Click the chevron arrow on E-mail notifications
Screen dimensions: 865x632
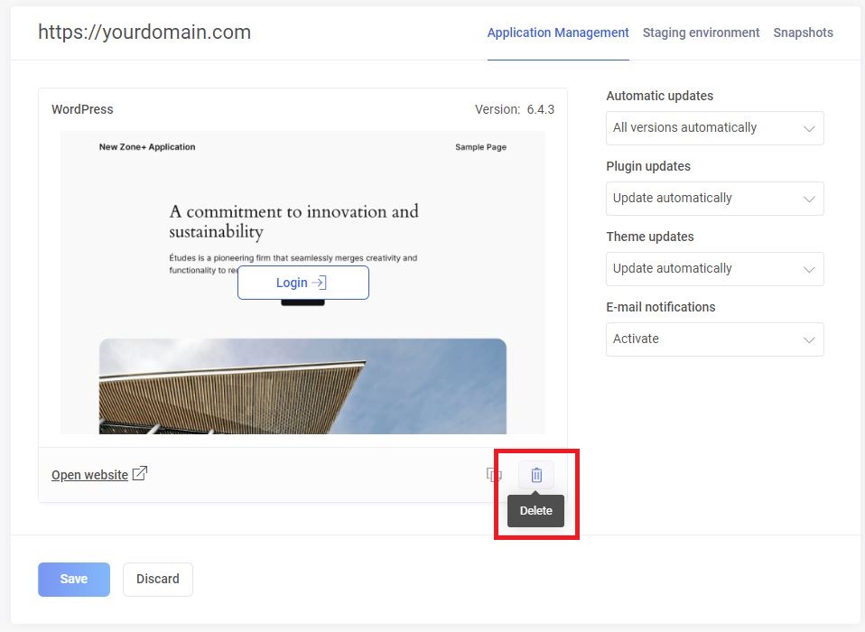coord(809,339)
